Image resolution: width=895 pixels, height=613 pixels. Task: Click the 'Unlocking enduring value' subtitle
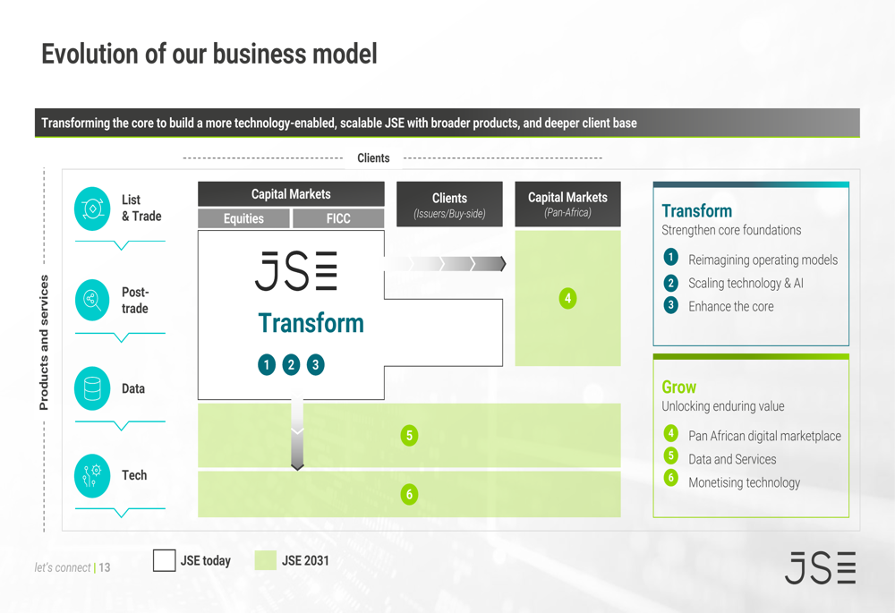coord(723,406)
